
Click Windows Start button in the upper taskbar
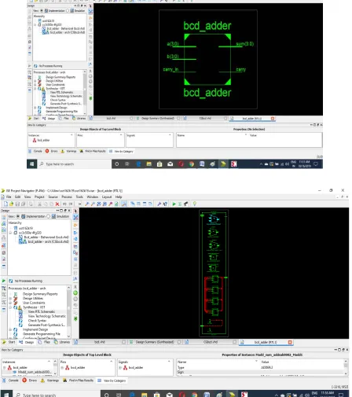[31, 164]
